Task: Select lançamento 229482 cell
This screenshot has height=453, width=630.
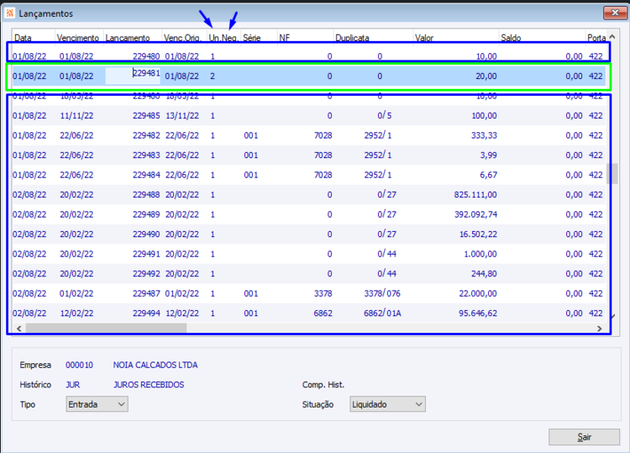Action: (x=146, y=135)
